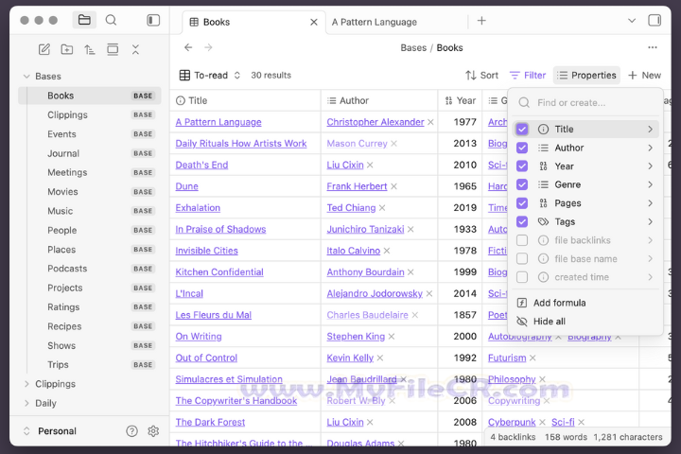Open the file explorer folder icon
Viewport: 681px width, 454px height.
pyautogui.click(x=84, y=20)
